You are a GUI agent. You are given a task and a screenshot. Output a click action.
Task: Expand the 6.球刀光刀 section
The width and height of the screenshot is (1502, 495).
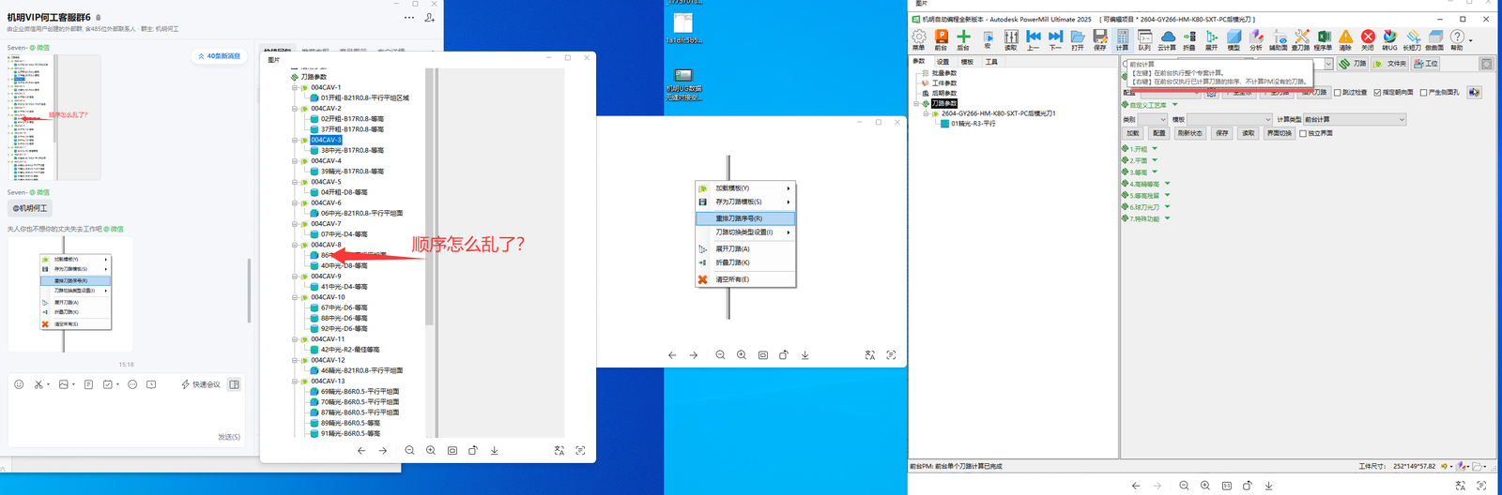1167,207
